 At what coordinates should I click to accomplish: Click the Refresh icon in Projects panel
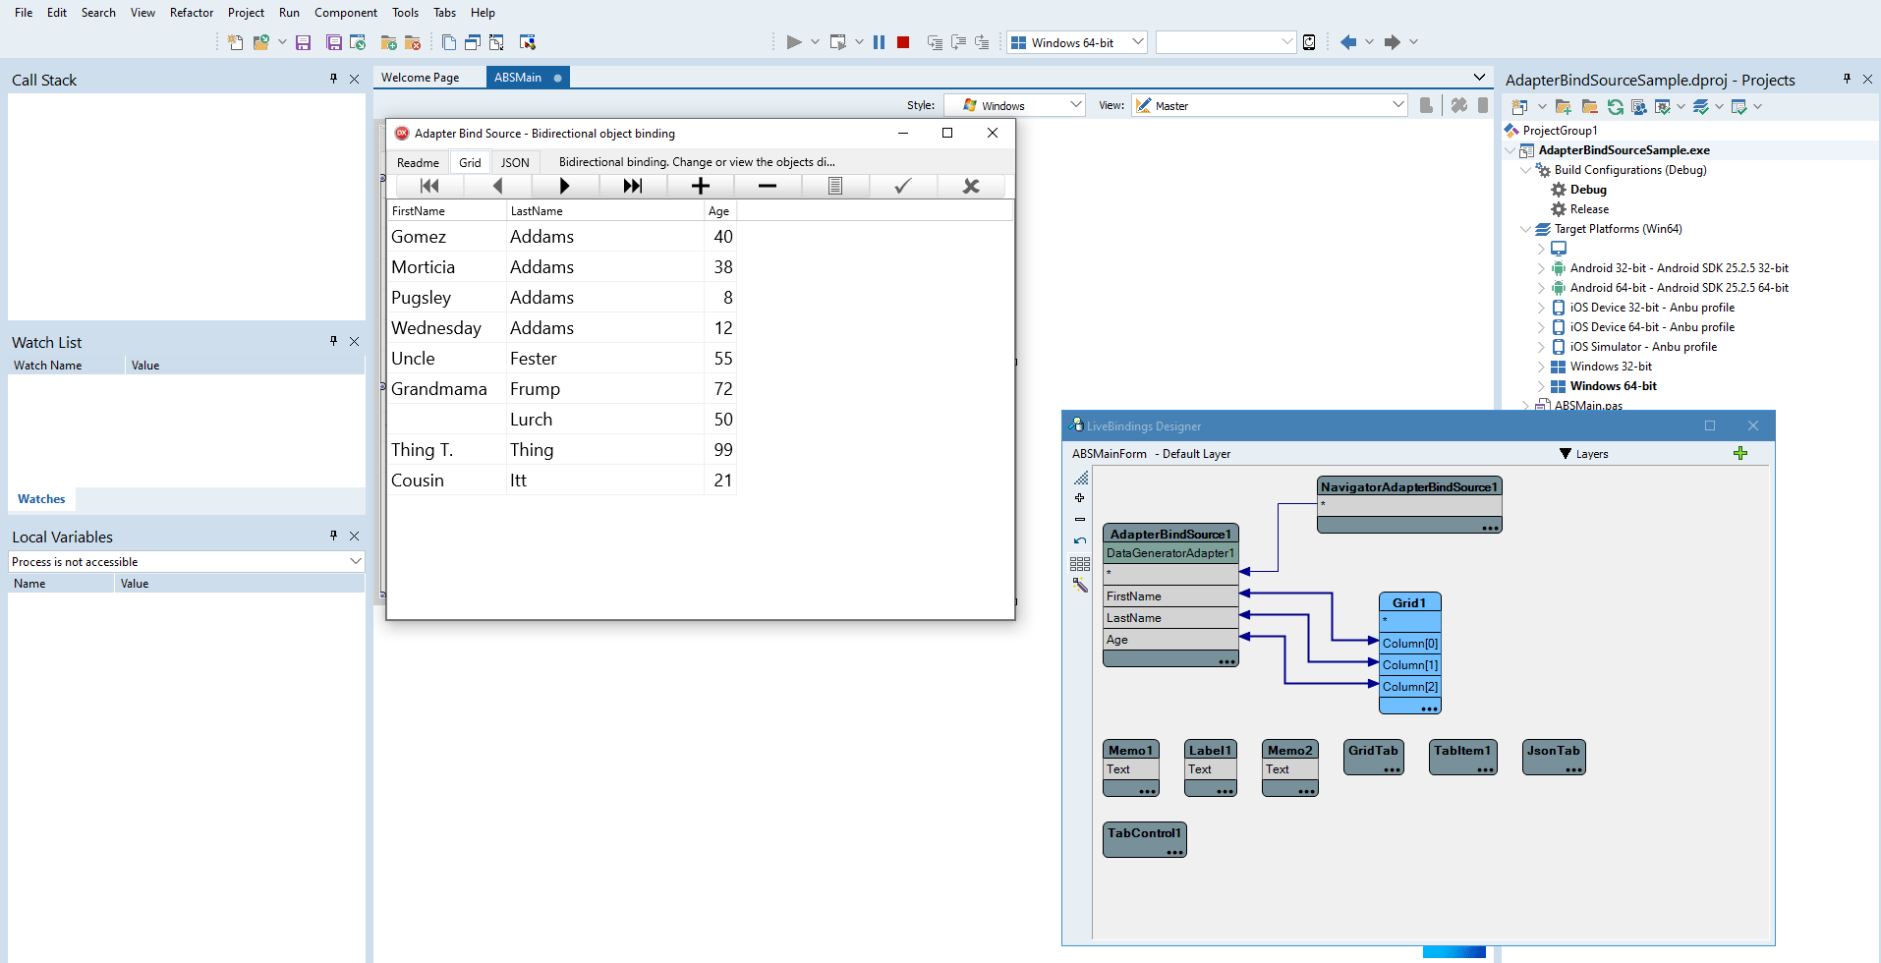[x=1616, y=106]
